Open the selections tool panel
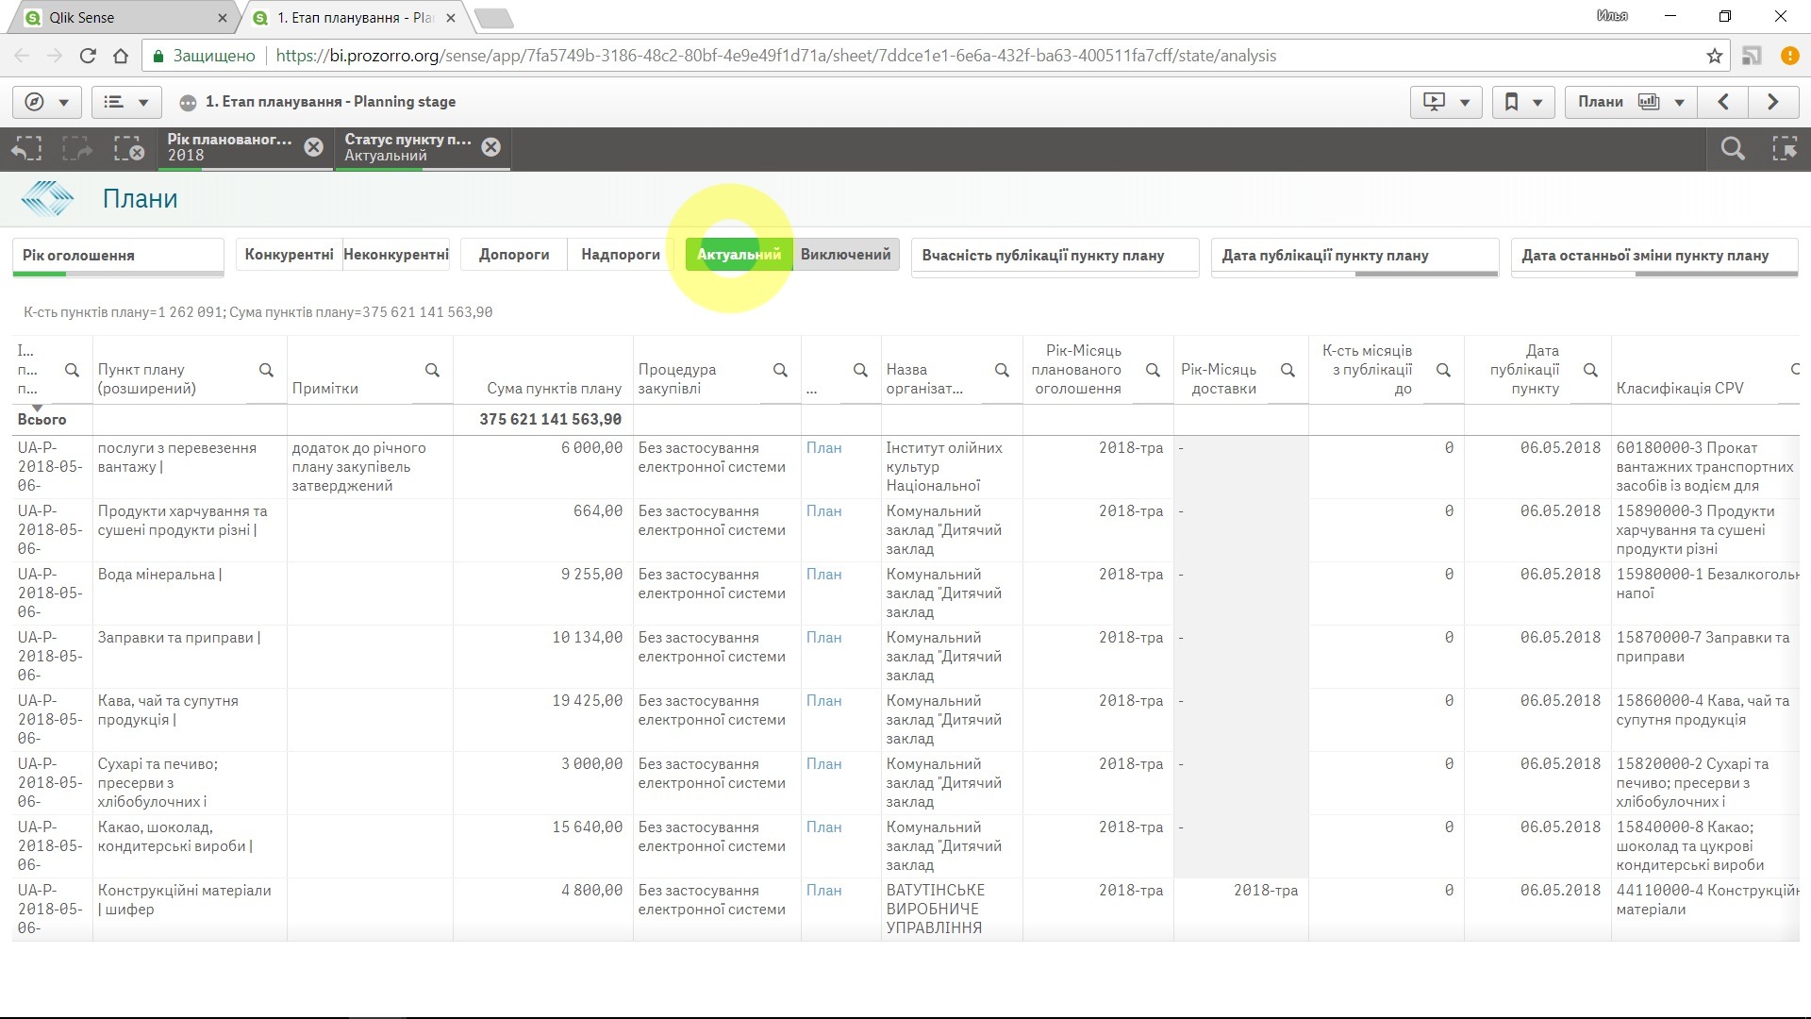 1785,148
